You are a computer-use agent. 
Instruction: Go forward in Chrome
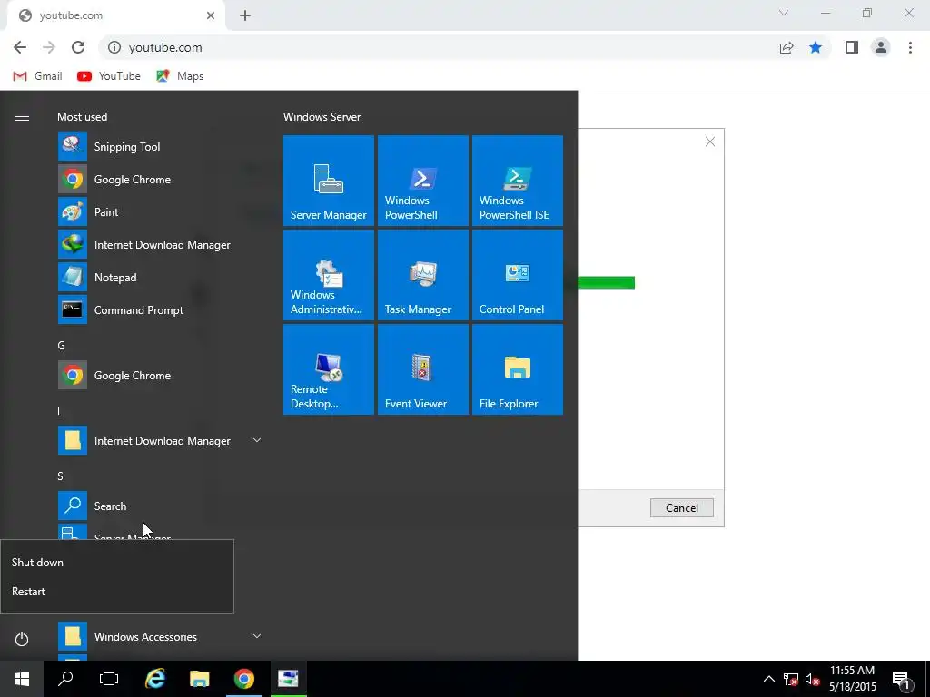49,47
